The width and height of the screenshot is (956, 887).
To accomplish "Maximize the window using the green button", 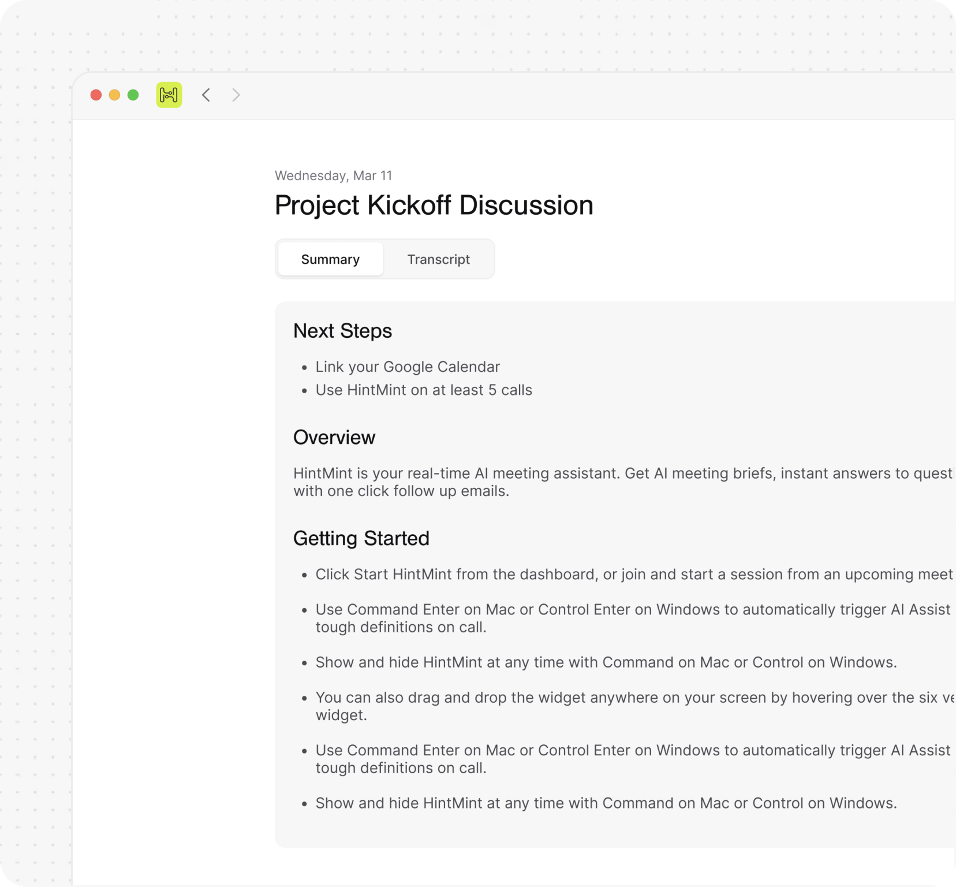I will (x=133, y=95).
